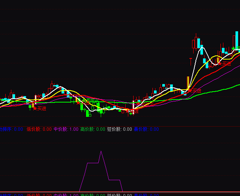Click the red horizontal line at the bottom
This screenshot has width=240, height=196.
click(120, 192)
